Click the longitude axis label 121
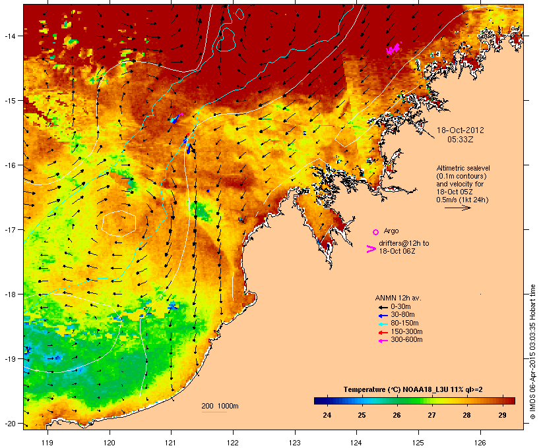 [x=171, y=443]
